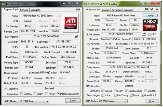Screen dimensions: 163x107
Task: Click the driver version field with Catalyst 15.7.1
Action: coord(129,67)
